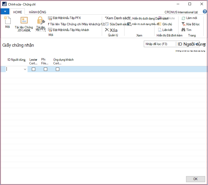
Task: Open the help question mark icon
Action: pos(205,11)
